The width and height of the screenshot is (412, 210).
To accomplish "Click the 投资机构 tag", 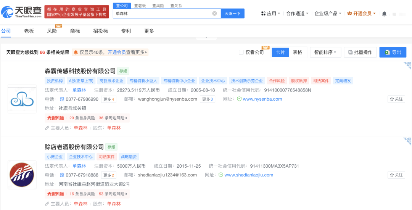I will (55, 80).
